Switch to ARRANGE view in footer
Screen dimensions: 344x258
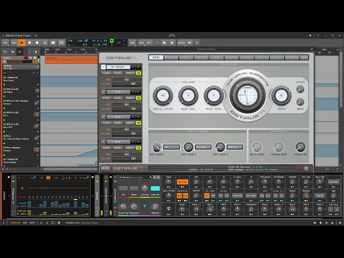[x=15, y=223]
